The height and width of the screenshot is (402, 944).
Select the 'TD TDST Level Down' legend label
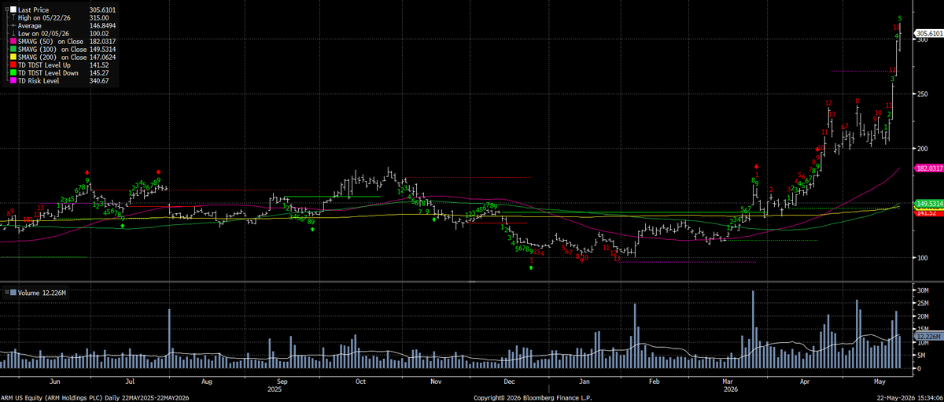point(48,72)
